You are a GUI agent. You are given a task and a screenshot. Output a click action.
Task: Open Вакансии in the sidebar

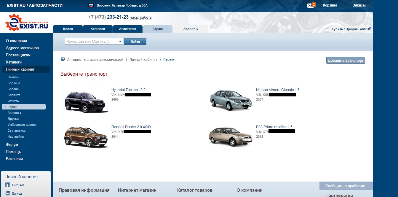14,159
